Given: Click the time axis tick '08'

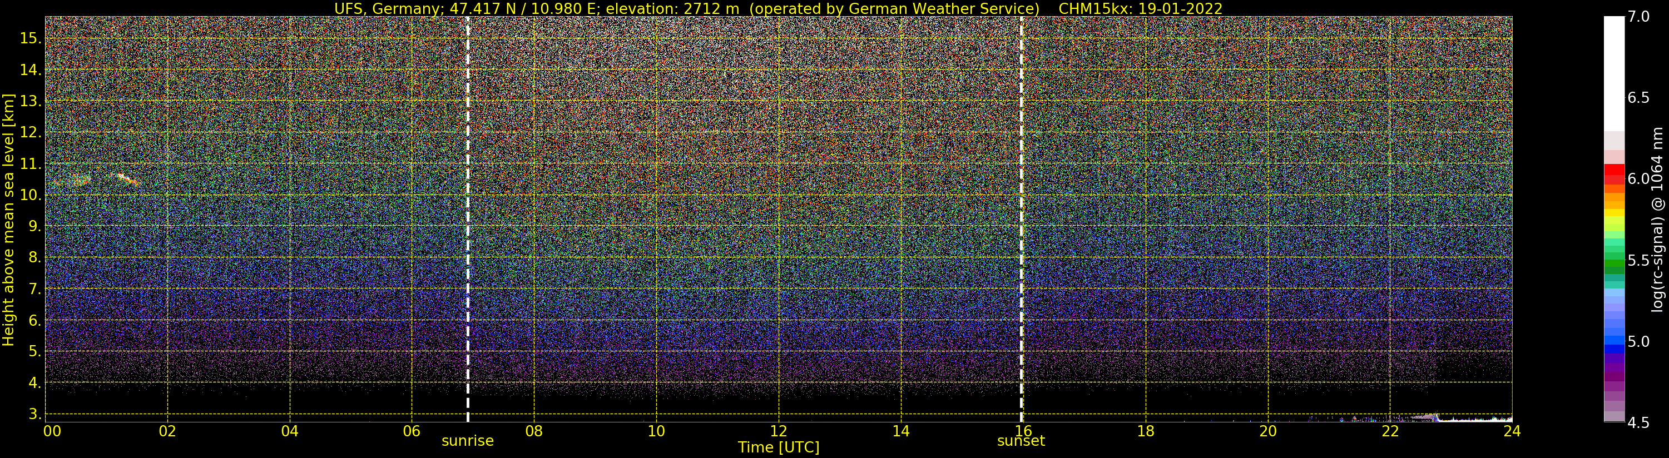Looking at the screenshot, I should coord(534,431).
